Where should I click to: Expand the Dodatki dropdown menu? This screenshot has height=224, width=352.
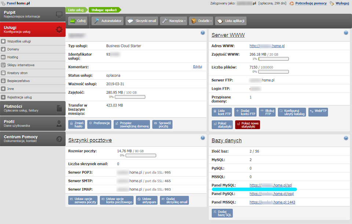201,21
